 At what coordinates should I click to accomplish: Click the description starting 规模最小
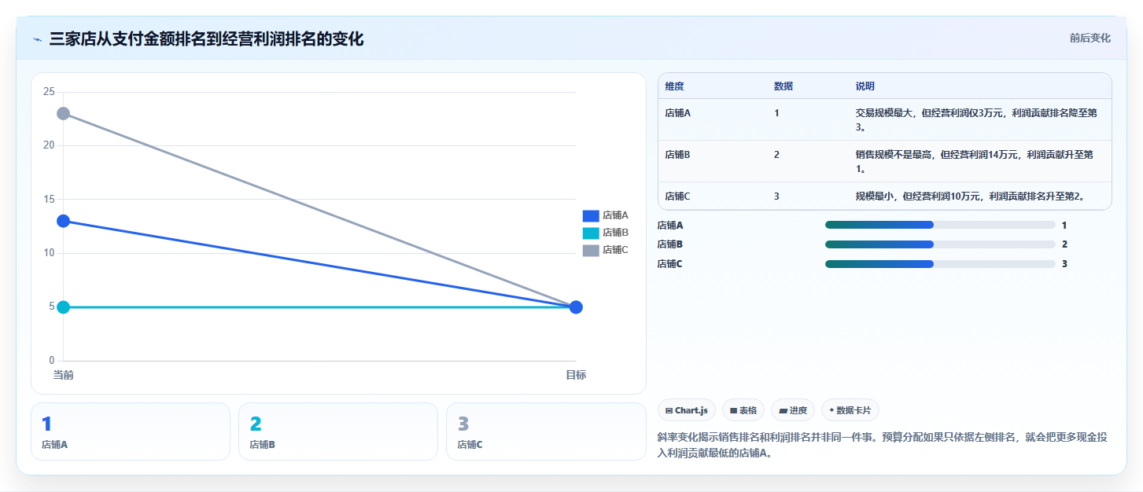[x=971, y=196]
